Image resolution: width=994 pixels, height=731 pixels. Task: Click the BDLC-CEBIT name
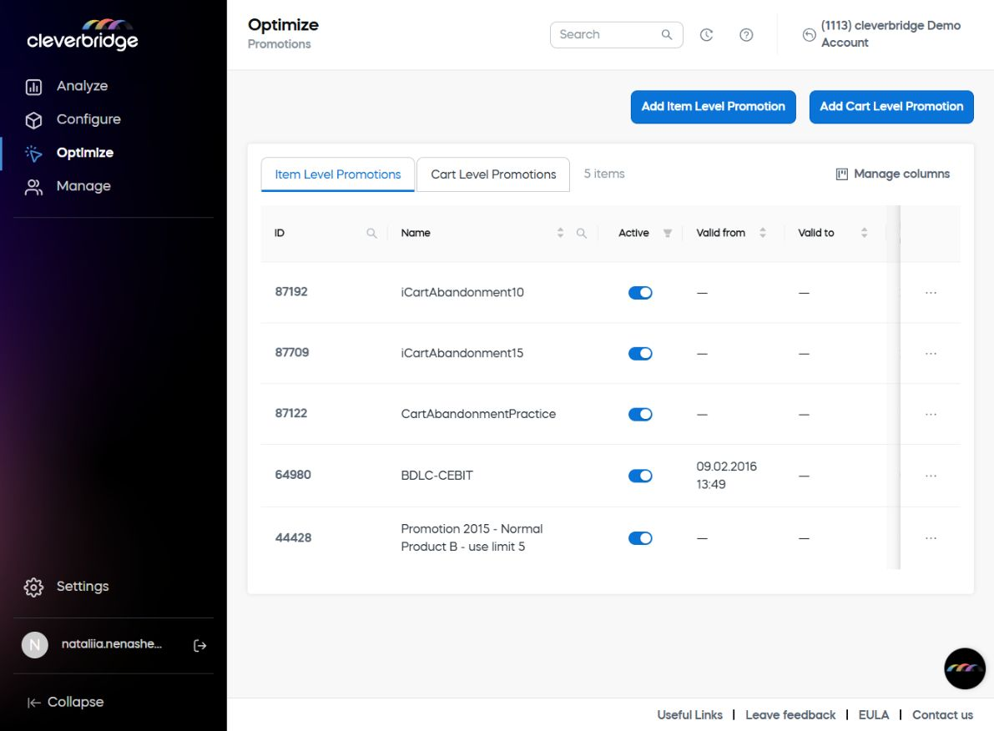[x=436, y=476]
